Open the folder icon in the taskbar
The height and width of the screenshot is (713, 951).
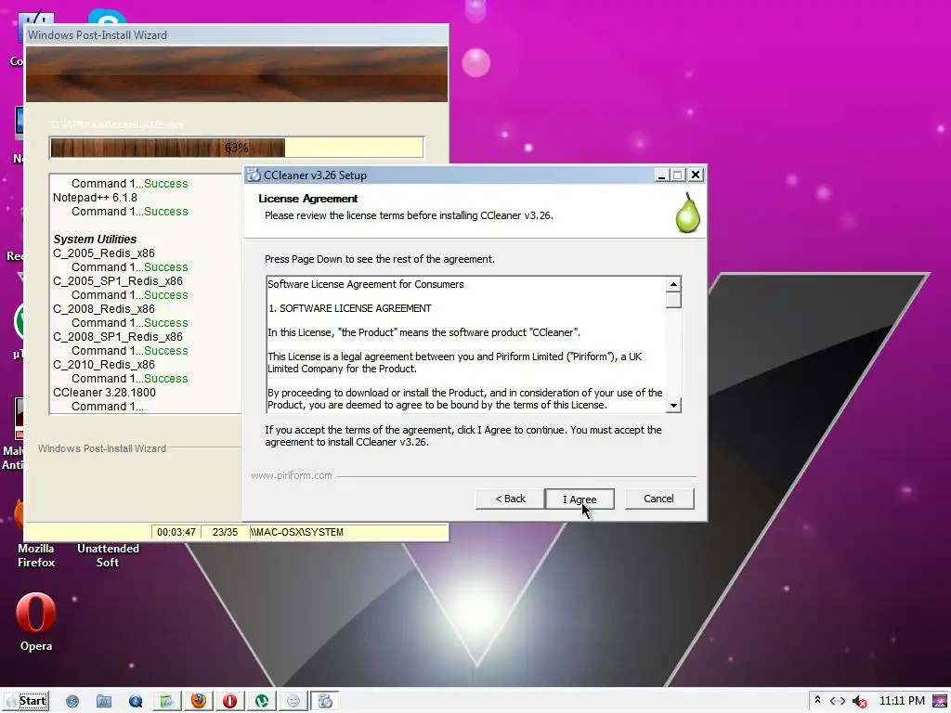pos(104,702)
